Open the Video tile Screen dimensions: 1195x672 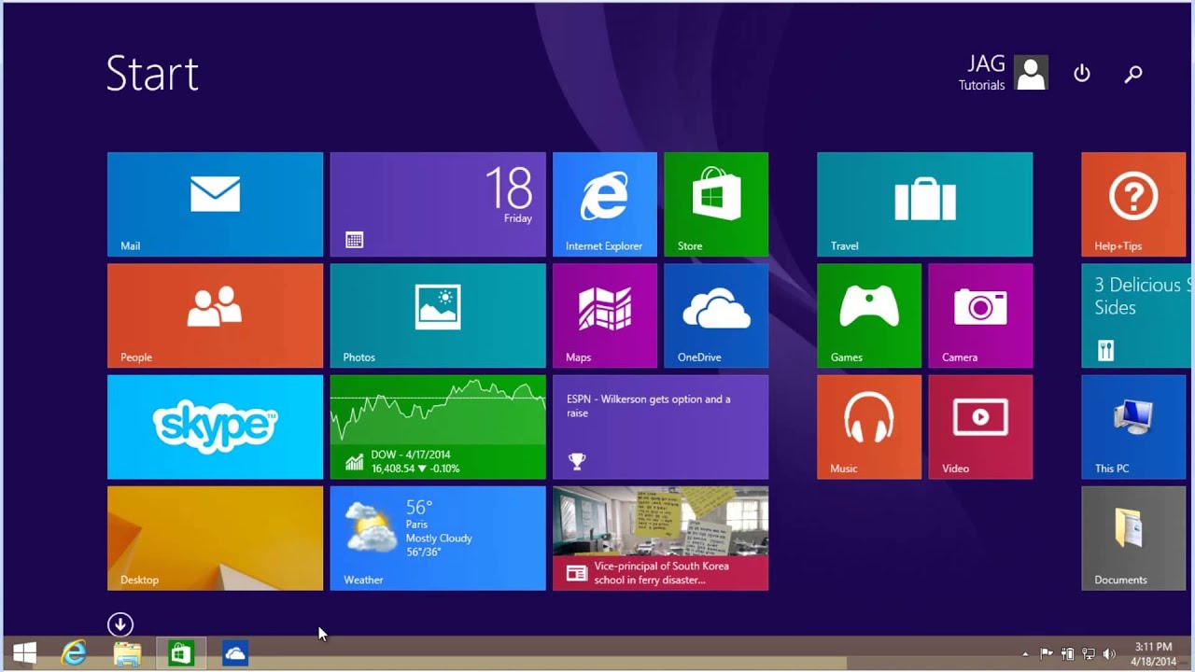click(x=980, y=427)
